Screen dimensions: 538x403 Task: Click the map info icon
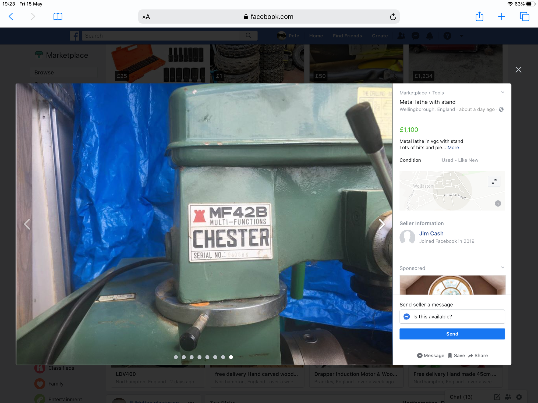point(498,204)
